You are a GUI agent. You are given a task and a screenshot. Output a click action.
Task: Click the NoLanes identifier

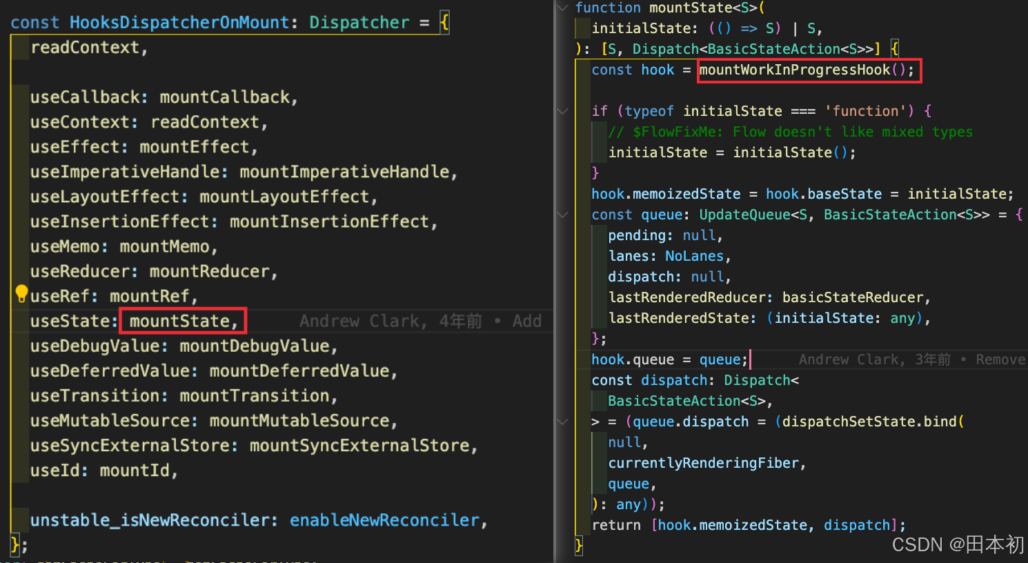pos(694,256)
